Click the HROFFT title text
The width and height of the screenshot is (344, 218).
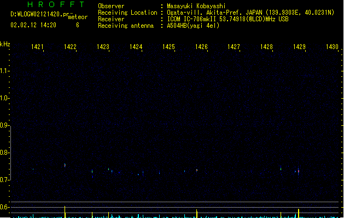[x=56, y=4]
